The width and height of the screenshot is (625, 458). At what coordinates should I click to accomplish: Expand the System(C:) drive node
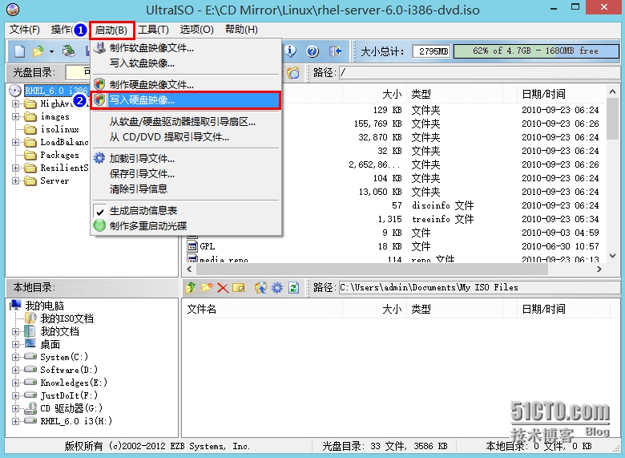[15, 357]
